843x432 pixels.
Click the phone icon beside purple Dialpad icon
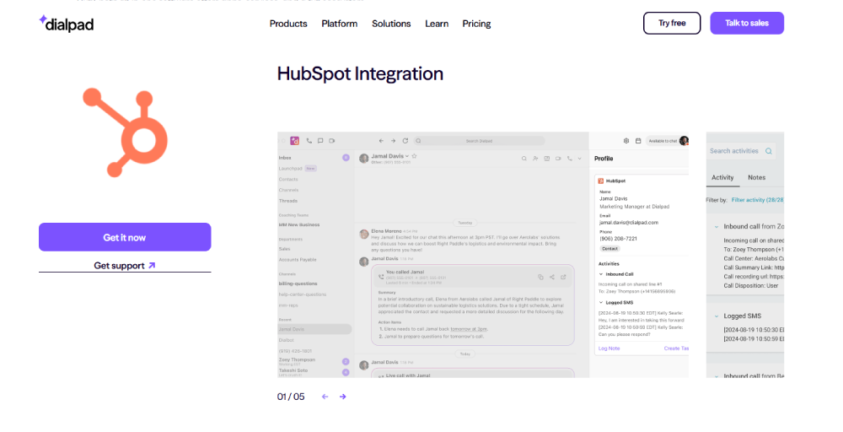[x=309, y=141]
